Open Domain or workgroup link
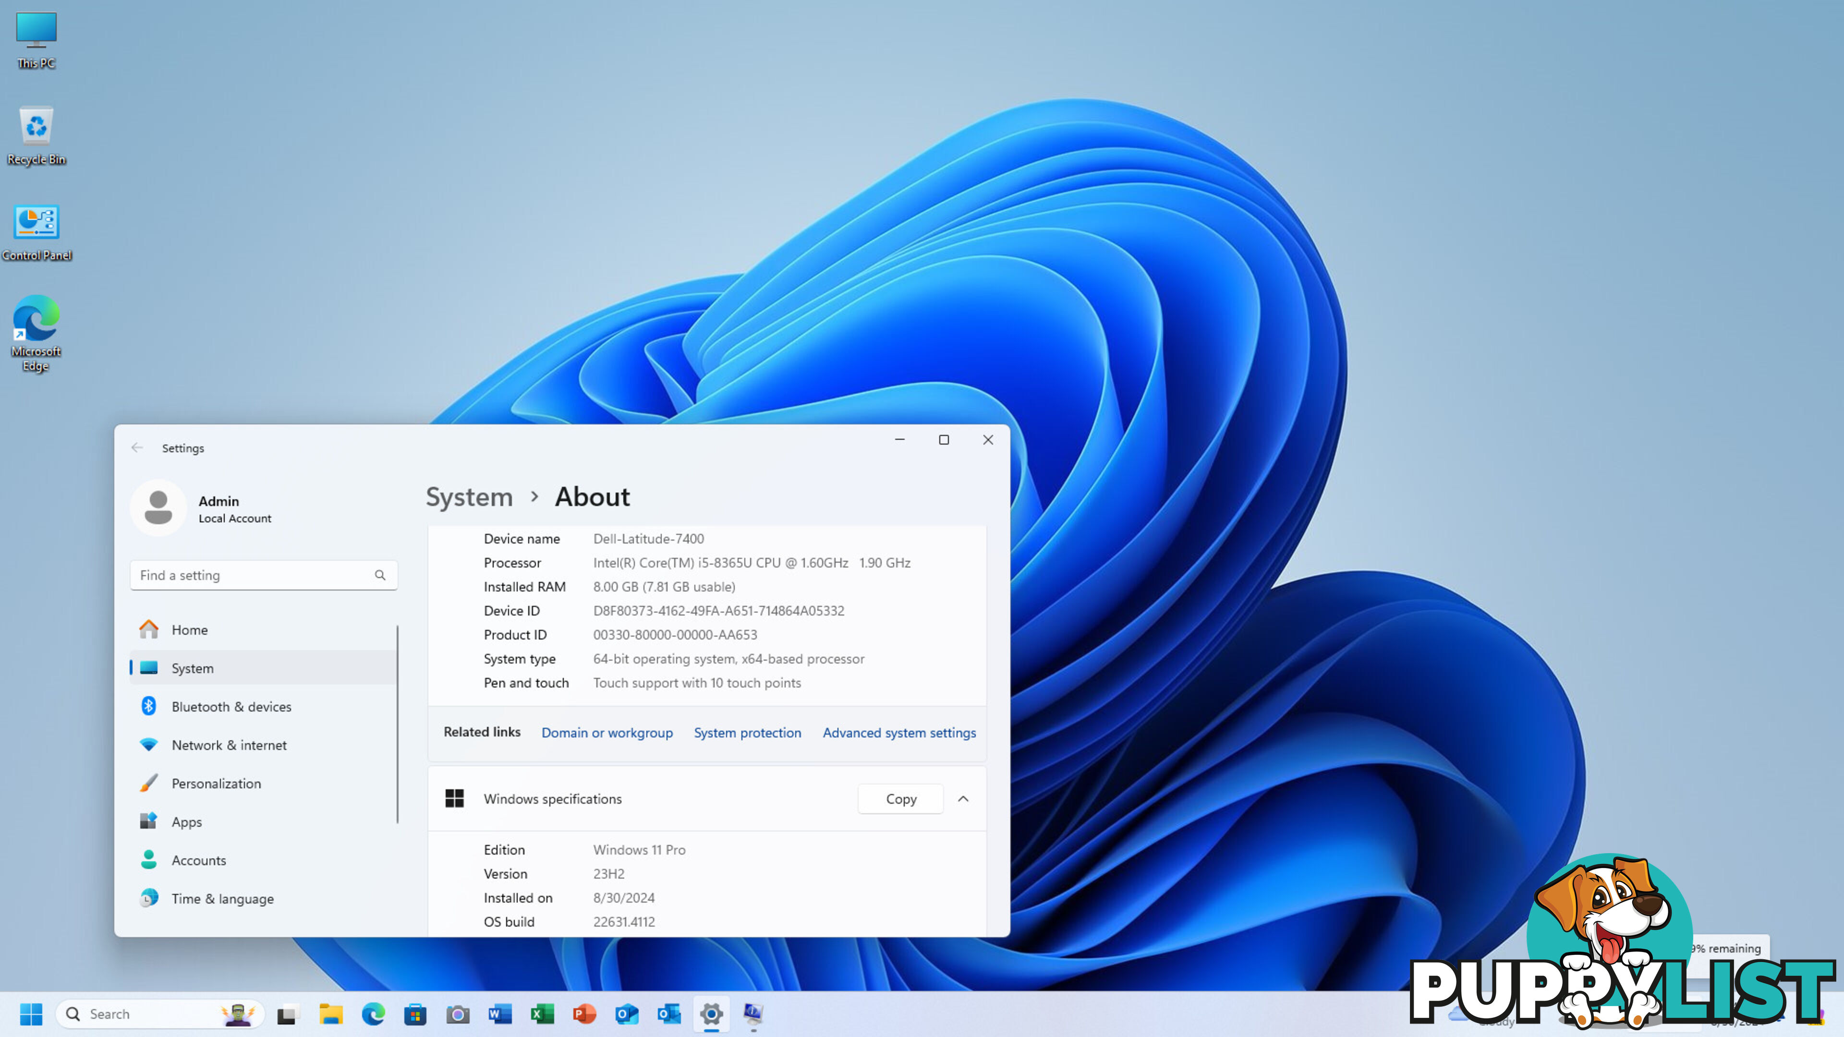This screenshot has width=1844, height=1037. [x=607, y=732]
